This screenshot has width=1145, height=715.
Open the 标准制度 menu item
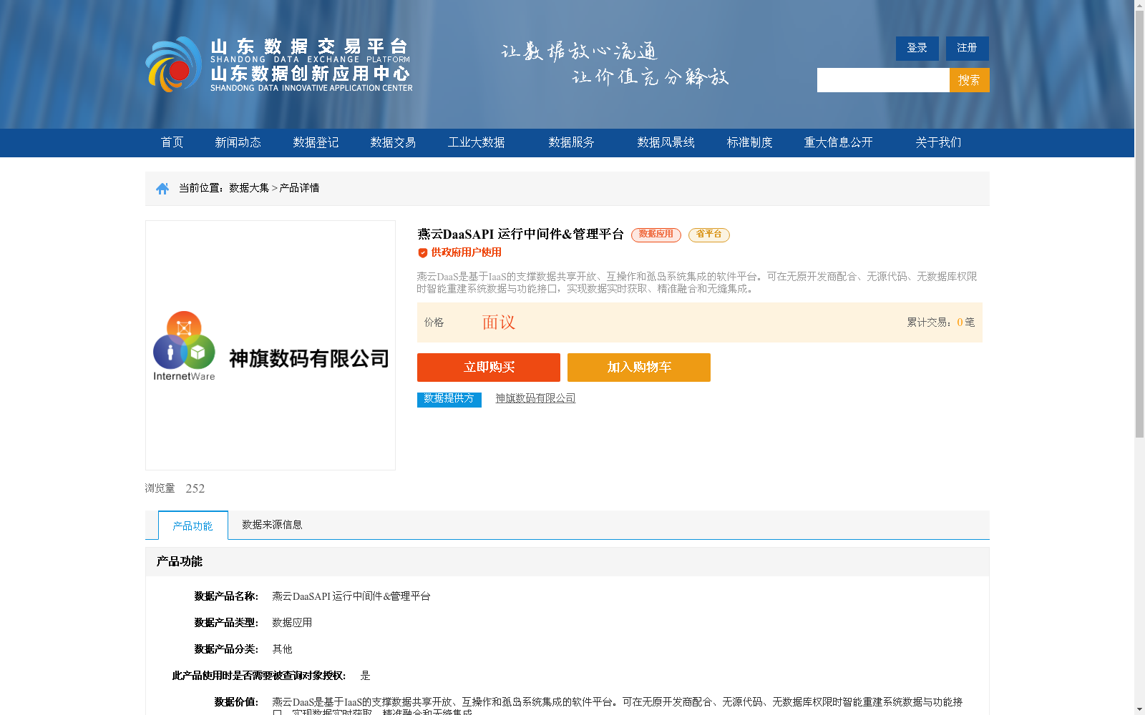(749, 142)
